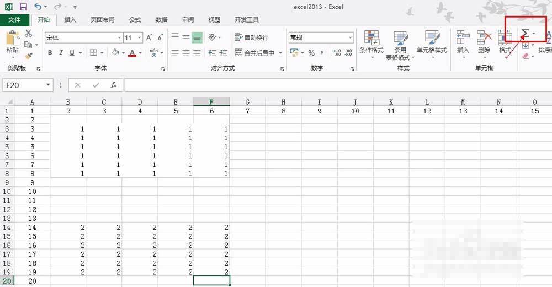Center cell text horizontally

tap(186, 53)
